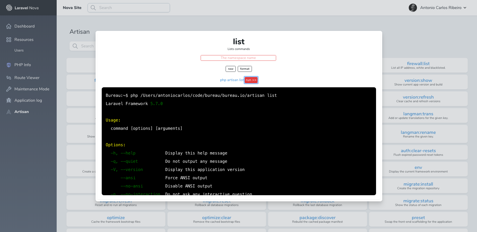This screenshot has width=477, height=232.
Task: Click the Maintenance Mode wrench icon
Action: pos(9,89)
